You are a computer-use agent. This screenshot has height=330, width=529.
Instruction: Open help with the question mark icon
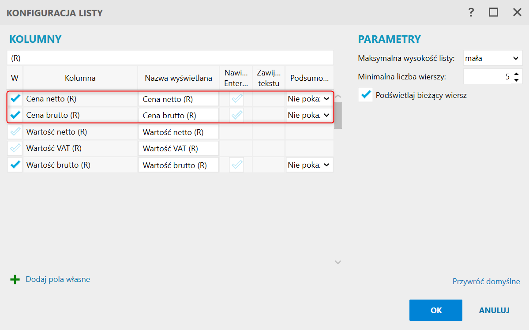tap(471, 12)
